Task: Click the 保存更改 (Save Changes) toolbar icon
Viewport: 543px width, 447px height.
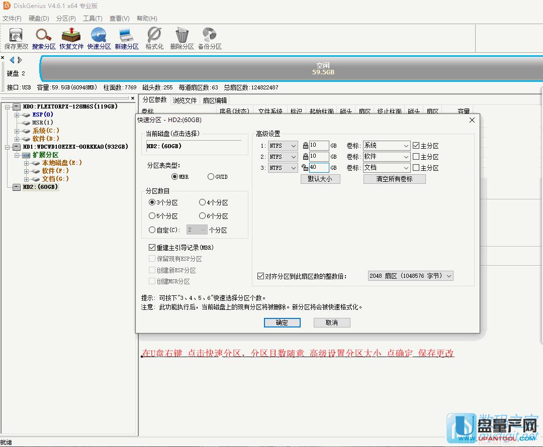Action: click(x=16, y=36)
